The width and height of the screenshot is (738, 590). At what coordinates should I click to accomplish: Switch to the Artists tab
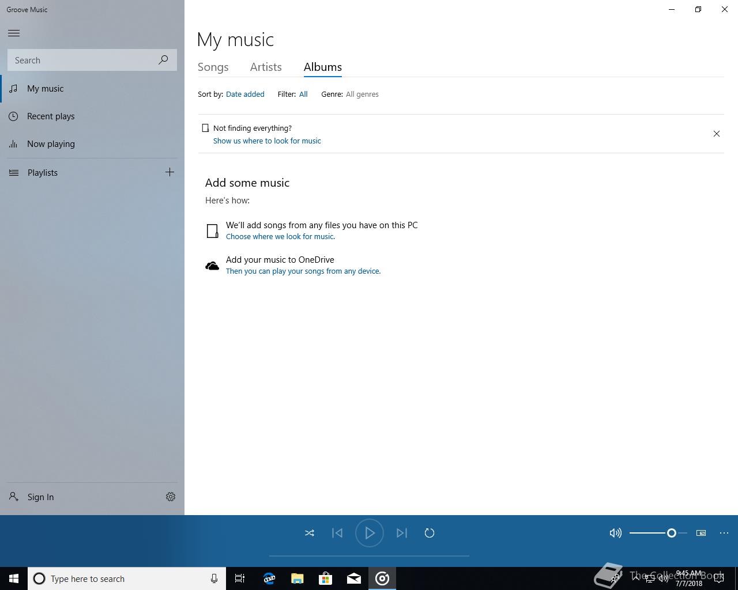pos(266,67)
